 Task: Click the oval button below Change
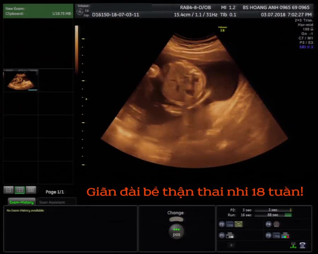tap(176, 219)
